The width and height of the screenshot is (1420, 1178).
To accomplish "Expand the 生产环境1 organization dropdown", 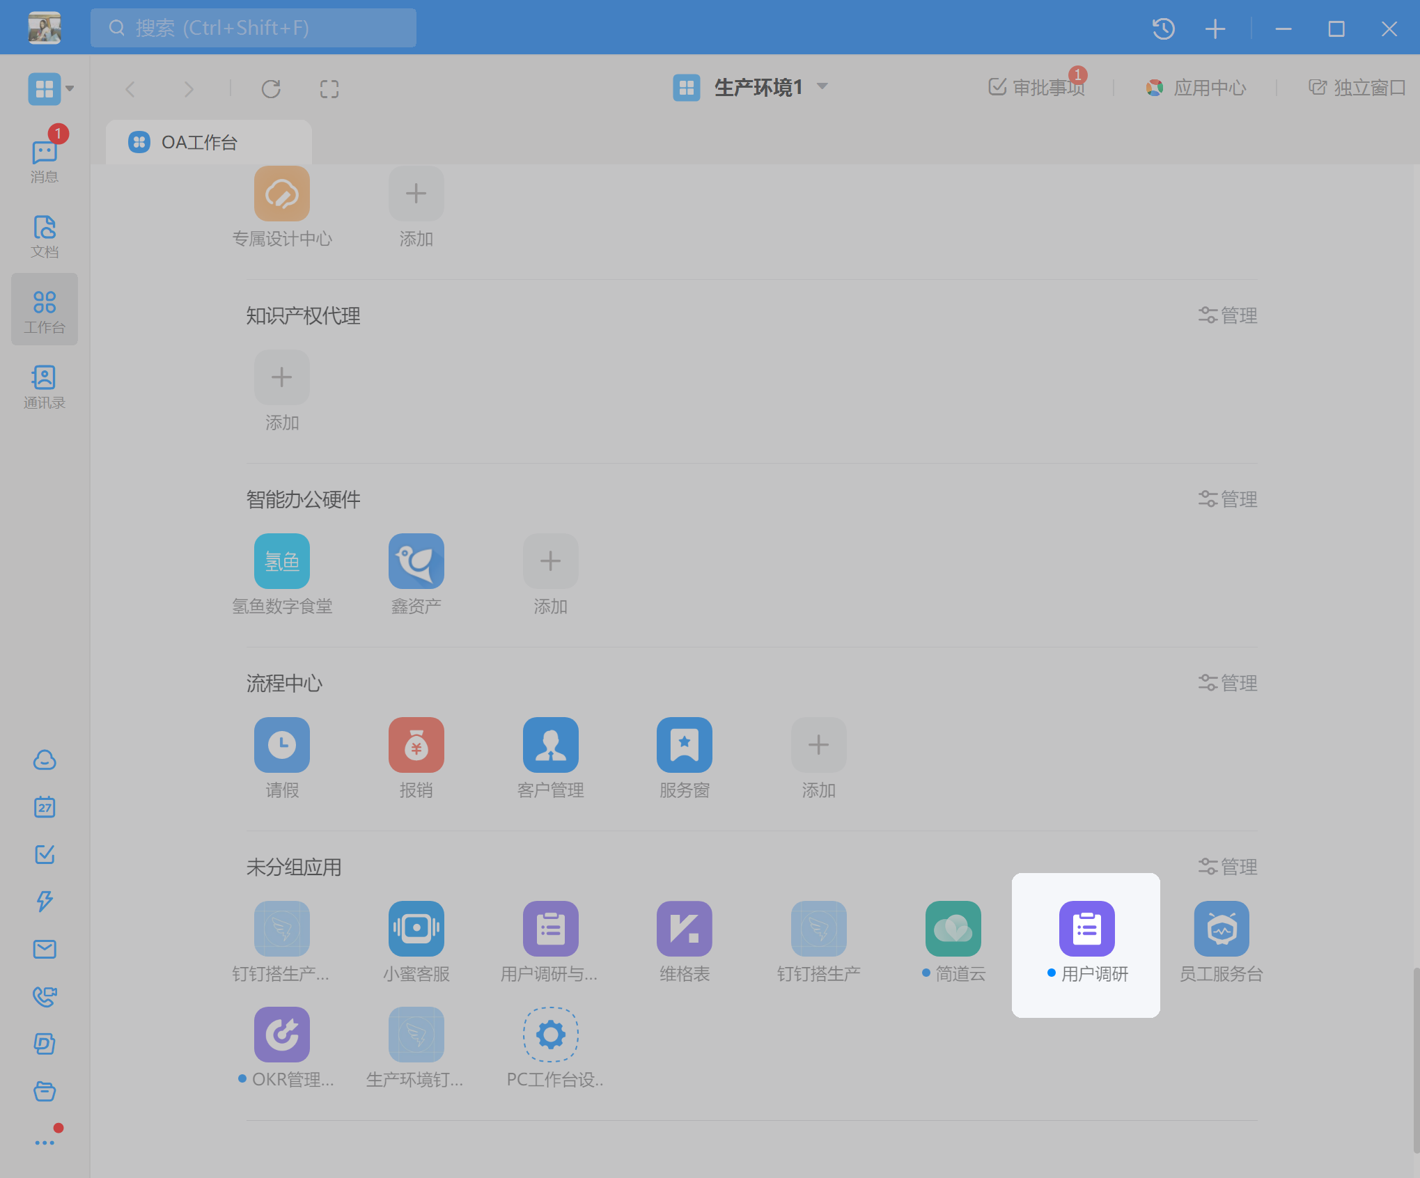I will [x=822, y=86].
